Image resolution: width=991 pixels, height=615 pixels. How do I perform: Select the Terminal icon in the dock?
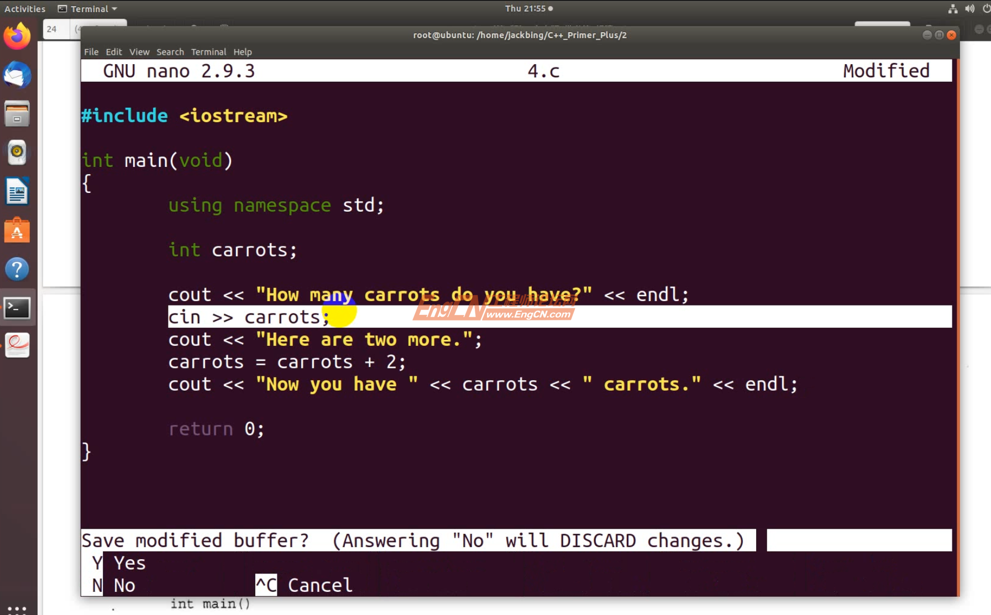click(18, 308)
